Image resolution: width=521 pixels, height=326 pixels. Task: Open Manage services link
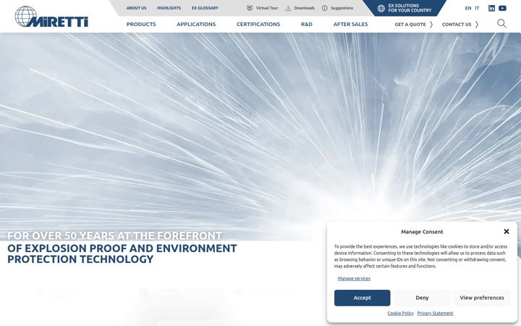[x=354, y=278]
